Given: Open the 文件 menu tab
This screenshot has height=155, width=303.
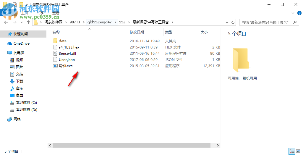Looking at the screenshot, I should [x=8, y=13].
